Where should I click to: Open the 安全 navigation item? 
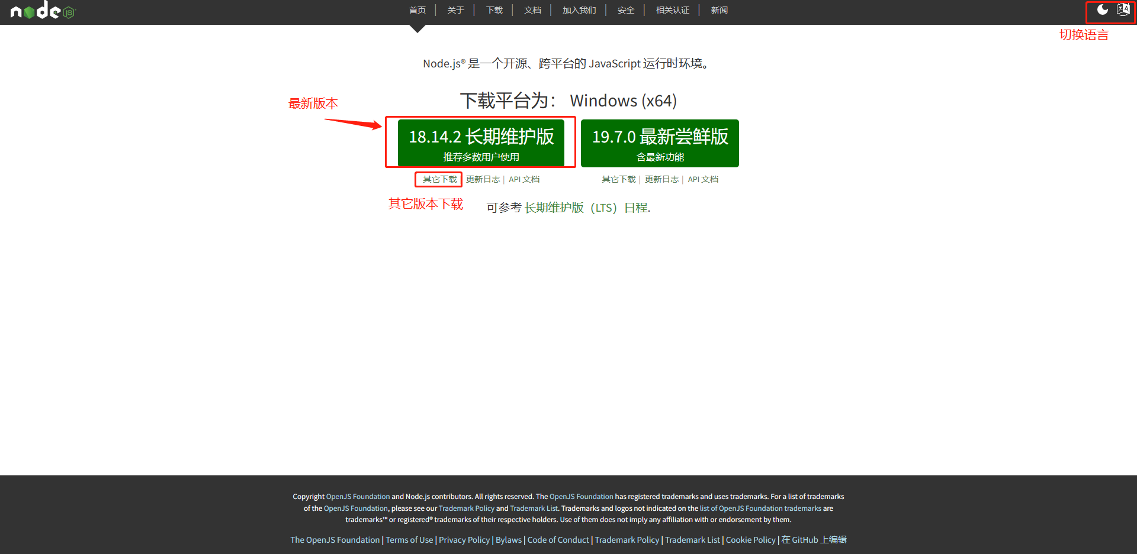626,10
